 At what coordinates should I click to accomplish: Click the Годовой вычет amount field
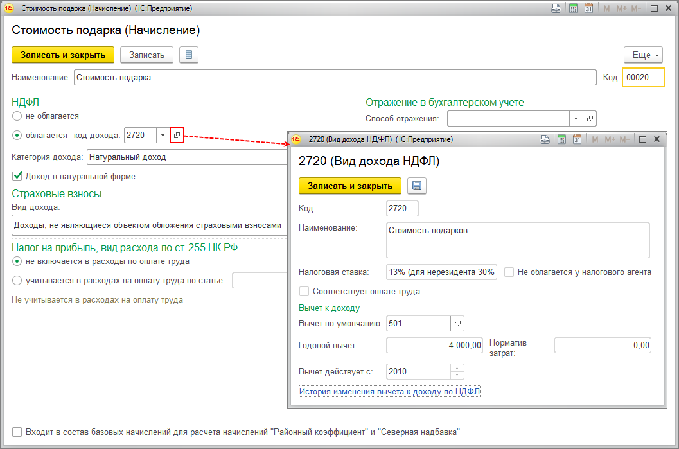[x=434, y=346]
